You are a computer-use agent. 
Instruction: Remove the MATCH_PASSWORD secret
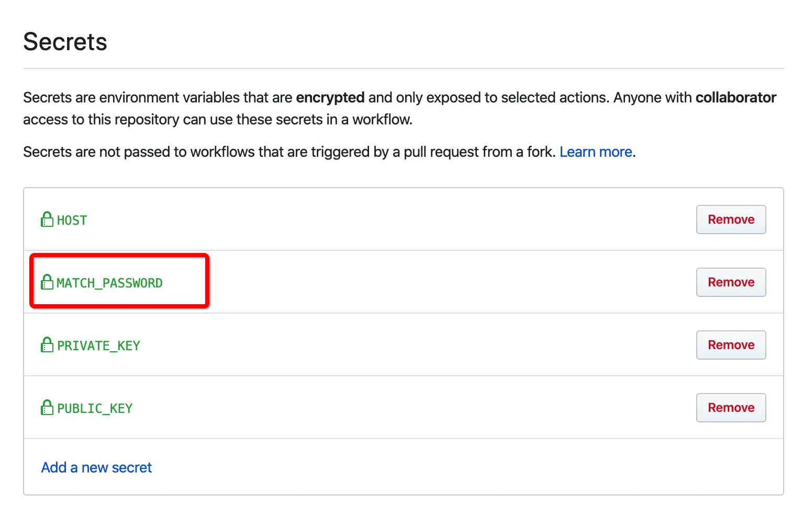(731, 282)
